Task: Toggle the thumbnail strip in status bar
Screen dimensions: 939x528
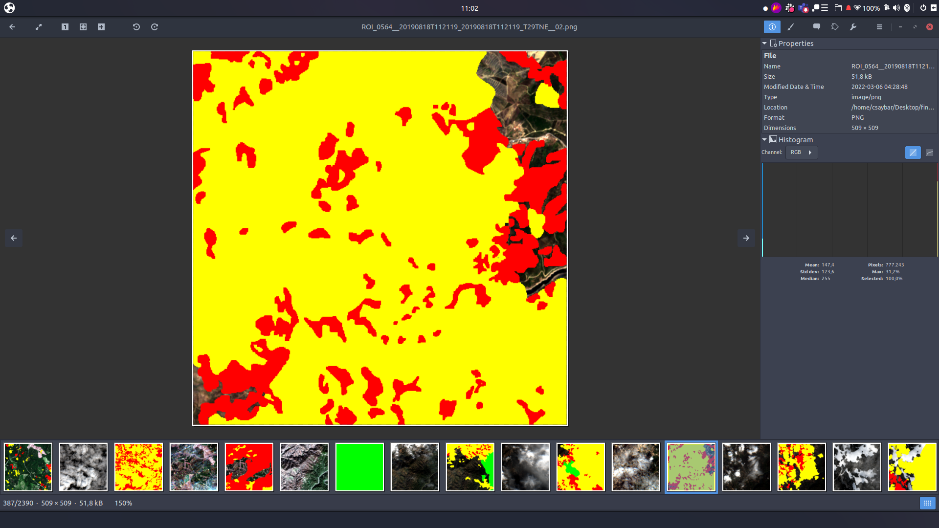Action: point(927,503)
